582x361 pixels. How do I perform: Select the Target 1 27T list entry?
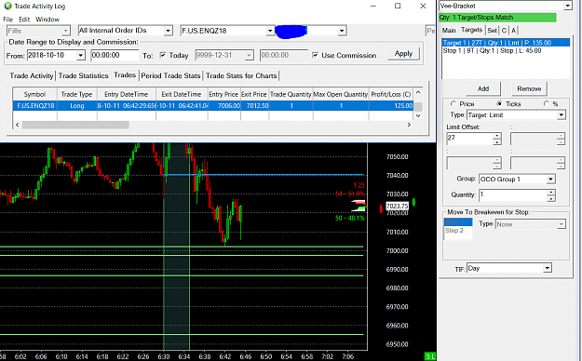pyautogui.click(x=506, y=43)
